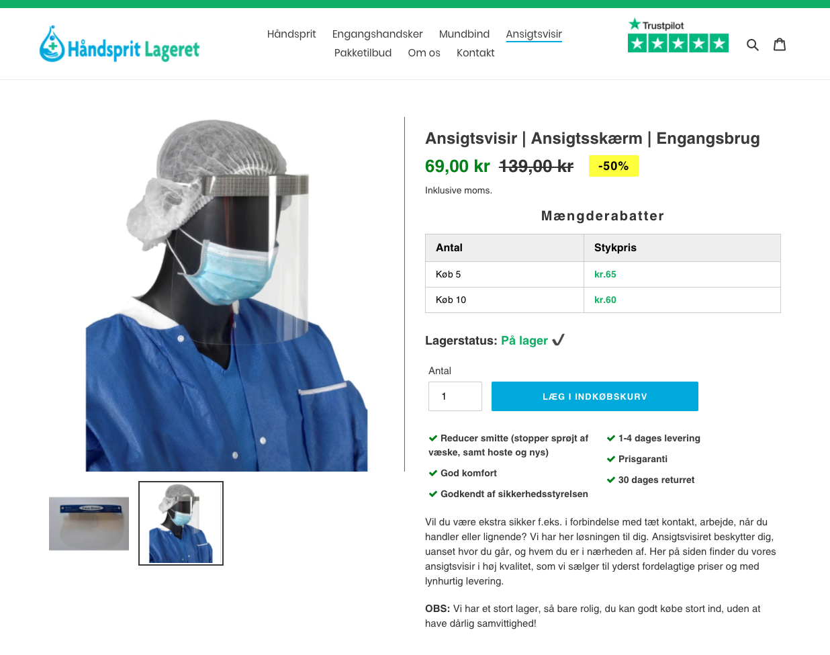Viewport: 830px width, 655px height.
Task: Open the search magnifier icon
Action: [753, 44]
